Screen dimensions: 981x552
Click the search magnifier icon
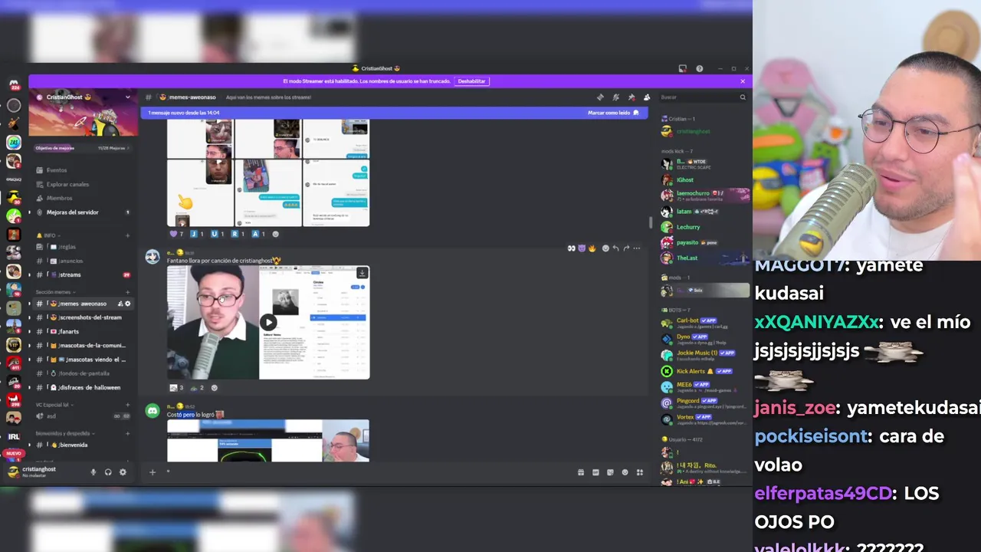[742, 97]
